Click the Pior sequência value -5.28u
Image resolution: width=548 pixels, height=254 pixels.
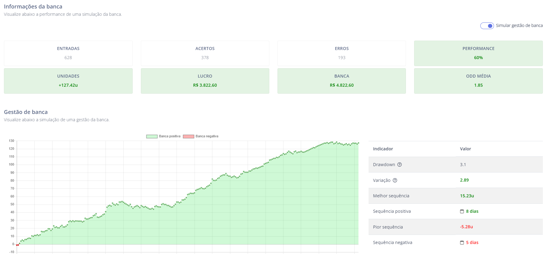click(x=466, y=227)
